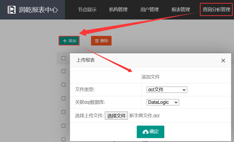Viewport: 234px width, 142px height.
Task: Go to the 机构管理 navigation item
Action: [x=118, y=10]
